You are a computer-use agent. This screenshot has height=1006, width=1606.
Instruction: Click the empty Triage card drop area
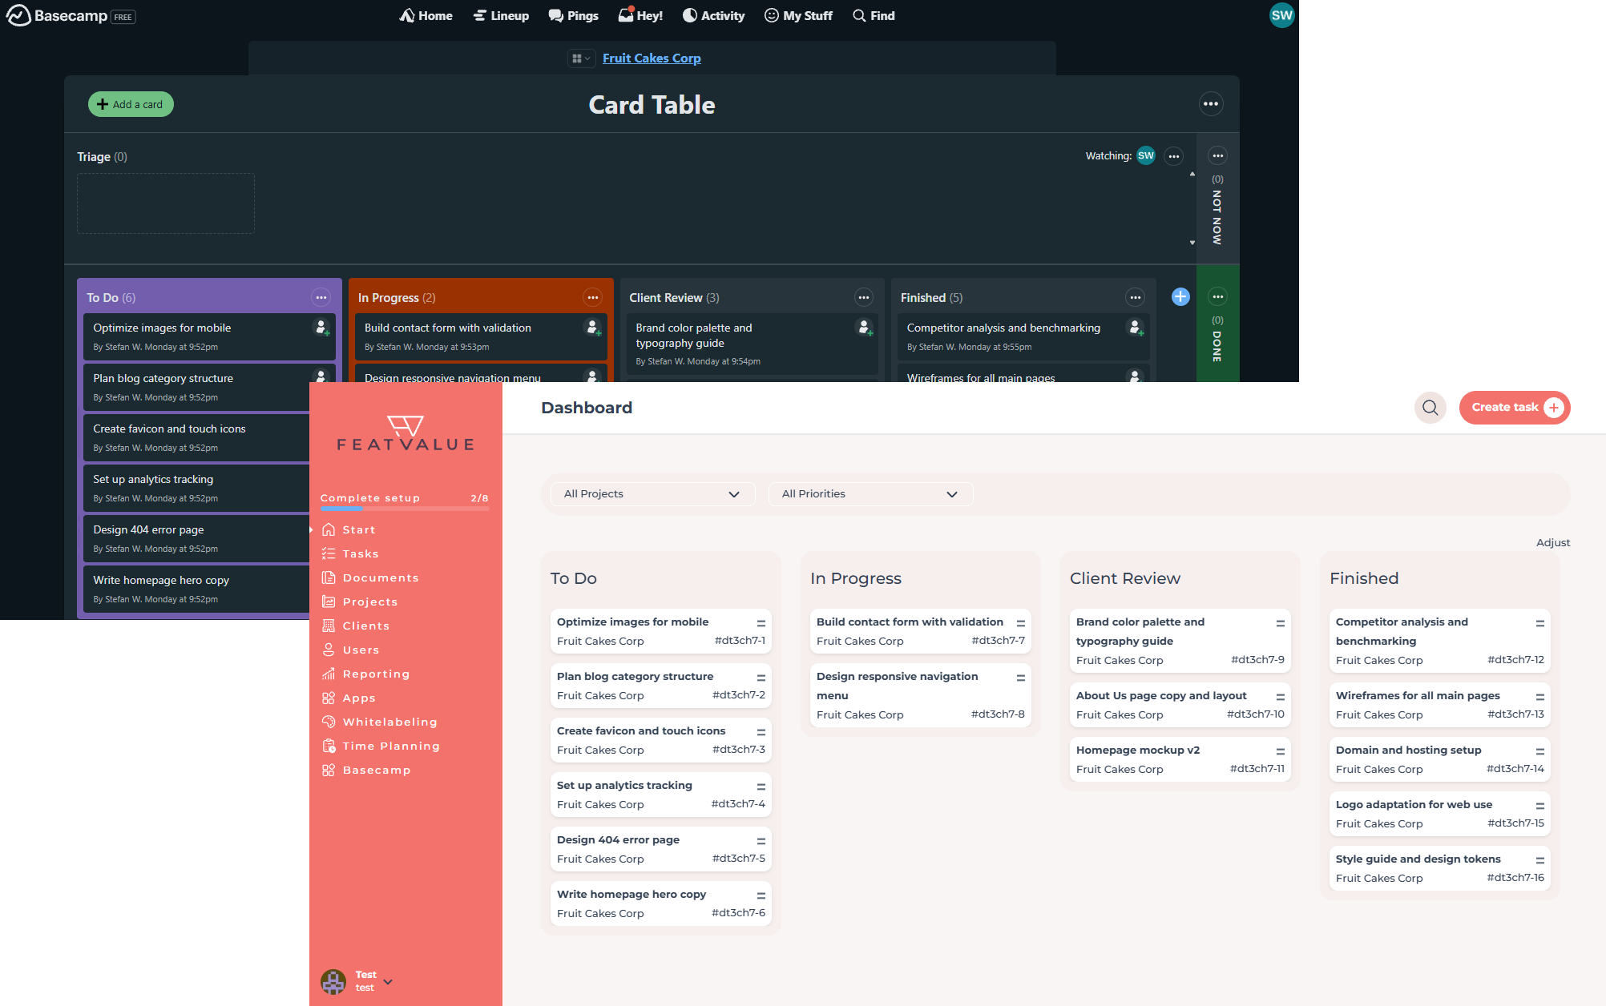[166, 203]
